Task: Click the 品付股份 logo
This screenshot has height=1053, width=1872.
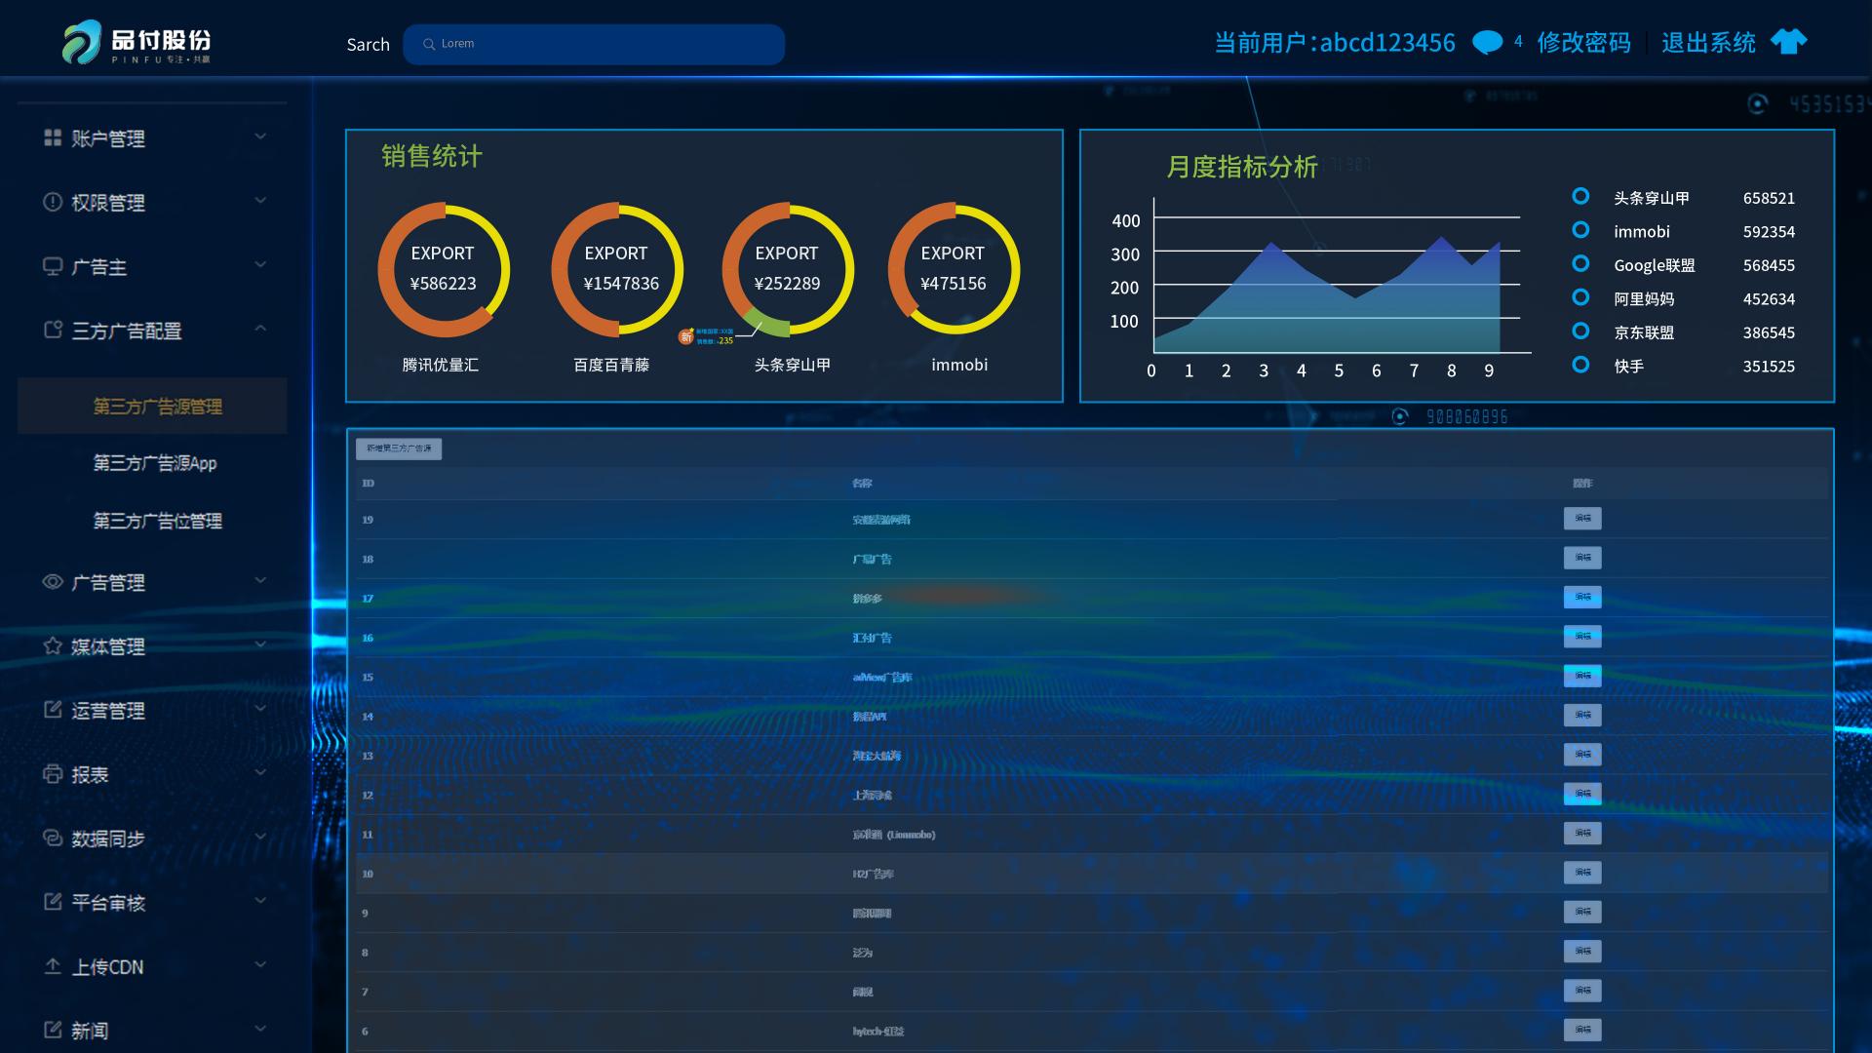Action: click(x=136, y=42)
